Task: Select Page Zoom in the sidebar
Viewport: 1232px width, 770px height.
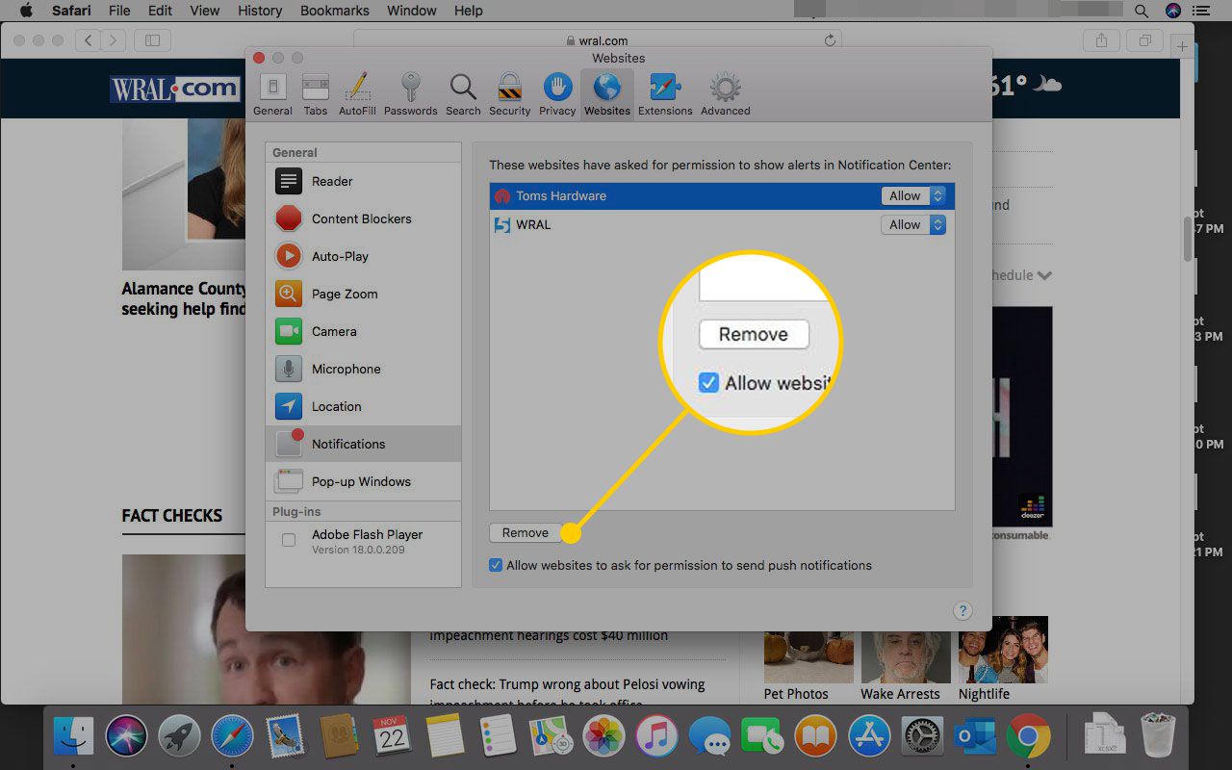Action: (x=363, y=294)
